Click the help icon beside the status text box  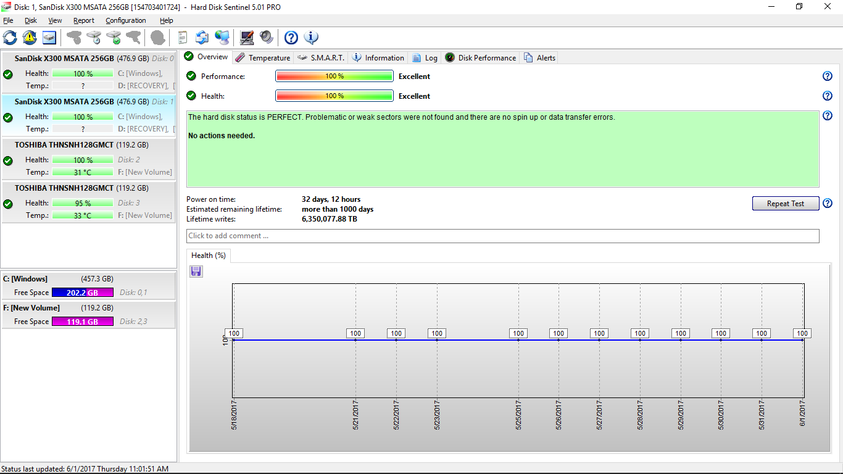coord(828,115)
